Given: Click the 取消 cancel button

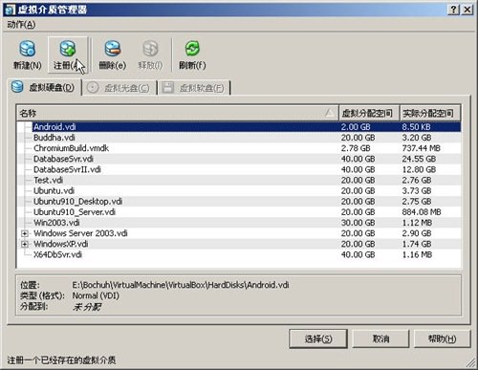Looking at the screenshot, I should [380, 338].
